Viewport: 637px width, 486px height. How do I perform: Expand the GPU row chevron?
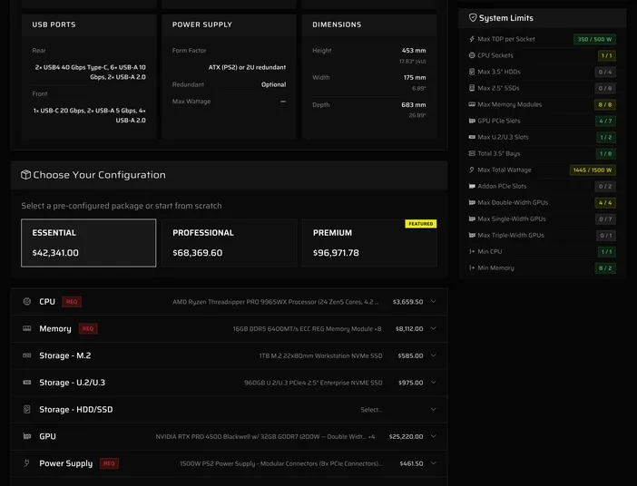(433, 436)
